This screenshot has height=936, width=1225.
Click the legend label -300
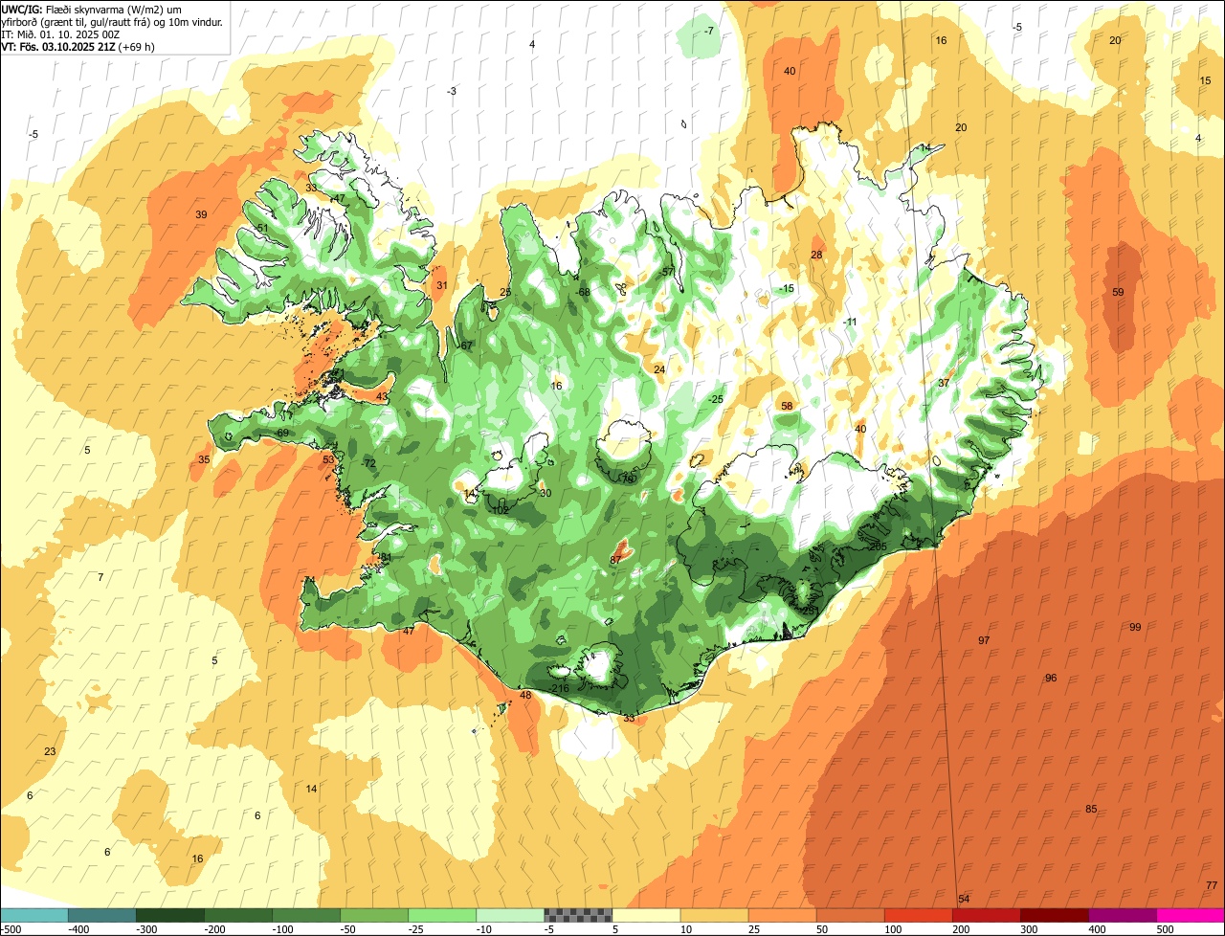pos(146,929)
